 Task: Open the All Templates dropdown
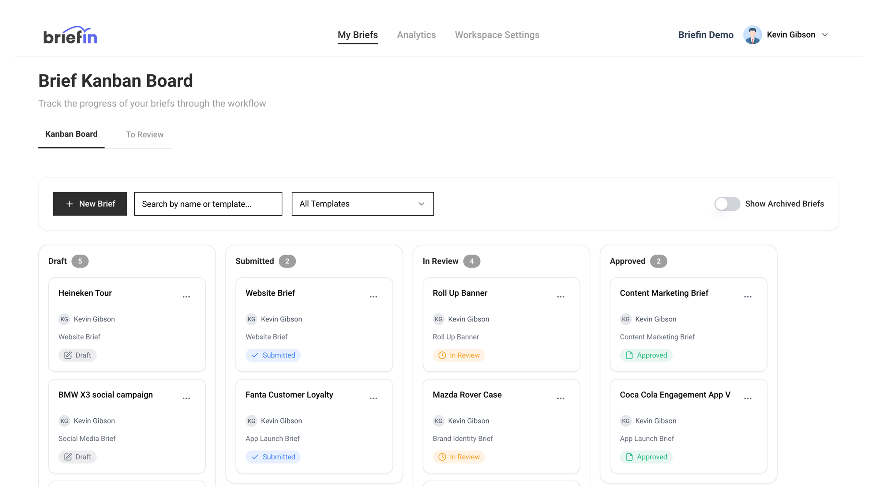pyautogui.click(x=363, y=204)
